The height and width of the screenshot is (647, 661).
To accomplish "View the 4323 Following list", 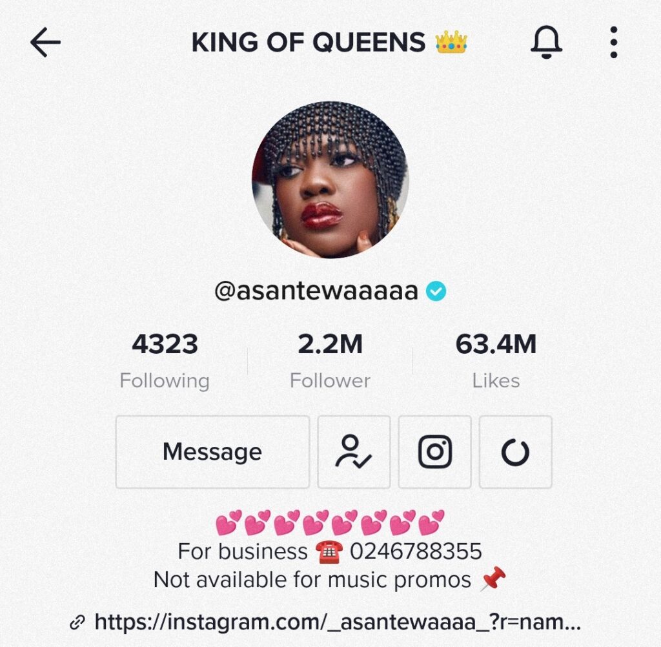I will click(x=165, y=361).
